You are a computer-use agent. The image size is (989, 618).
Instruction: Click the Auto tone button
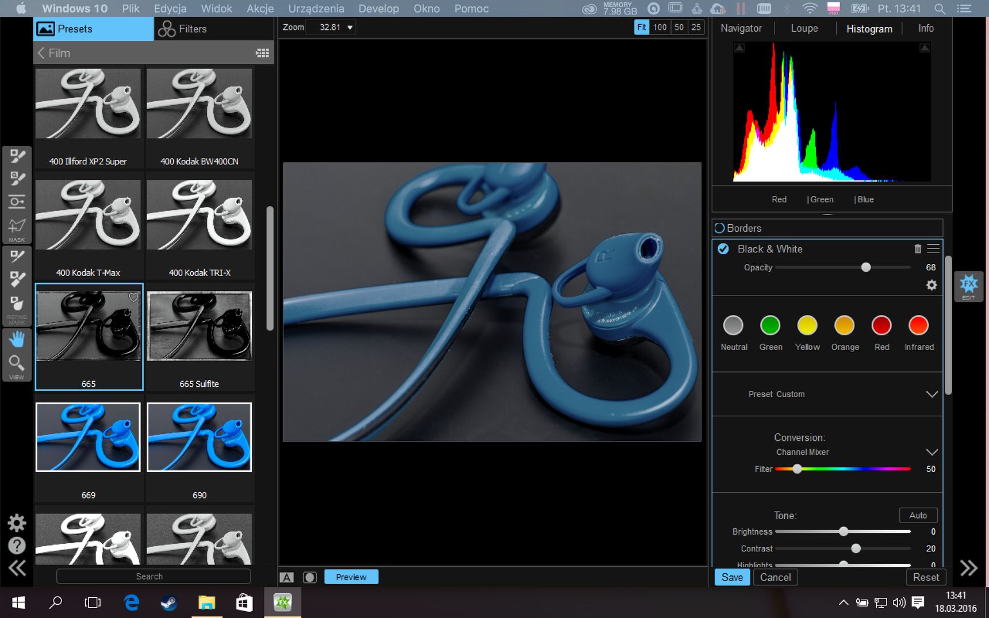tap(918, 515)
